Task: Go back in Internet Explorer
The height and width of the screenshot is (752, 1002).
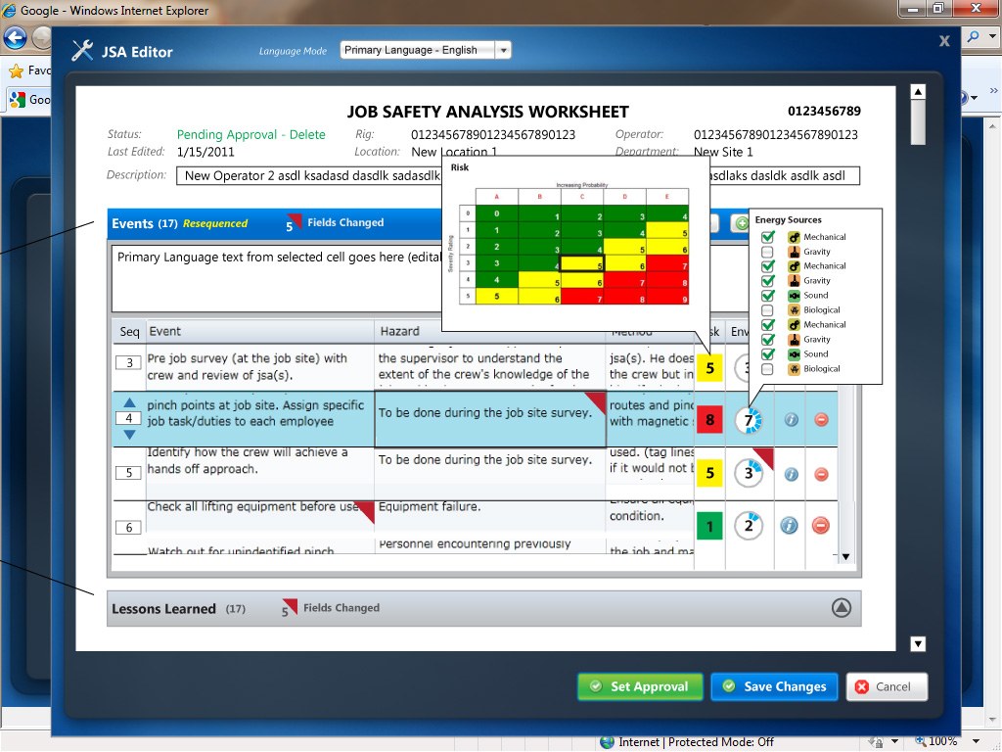Action: 15,38
